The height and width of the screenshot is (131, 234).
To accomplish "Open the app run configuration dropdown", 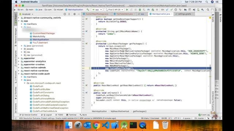I will coord(97,10).
